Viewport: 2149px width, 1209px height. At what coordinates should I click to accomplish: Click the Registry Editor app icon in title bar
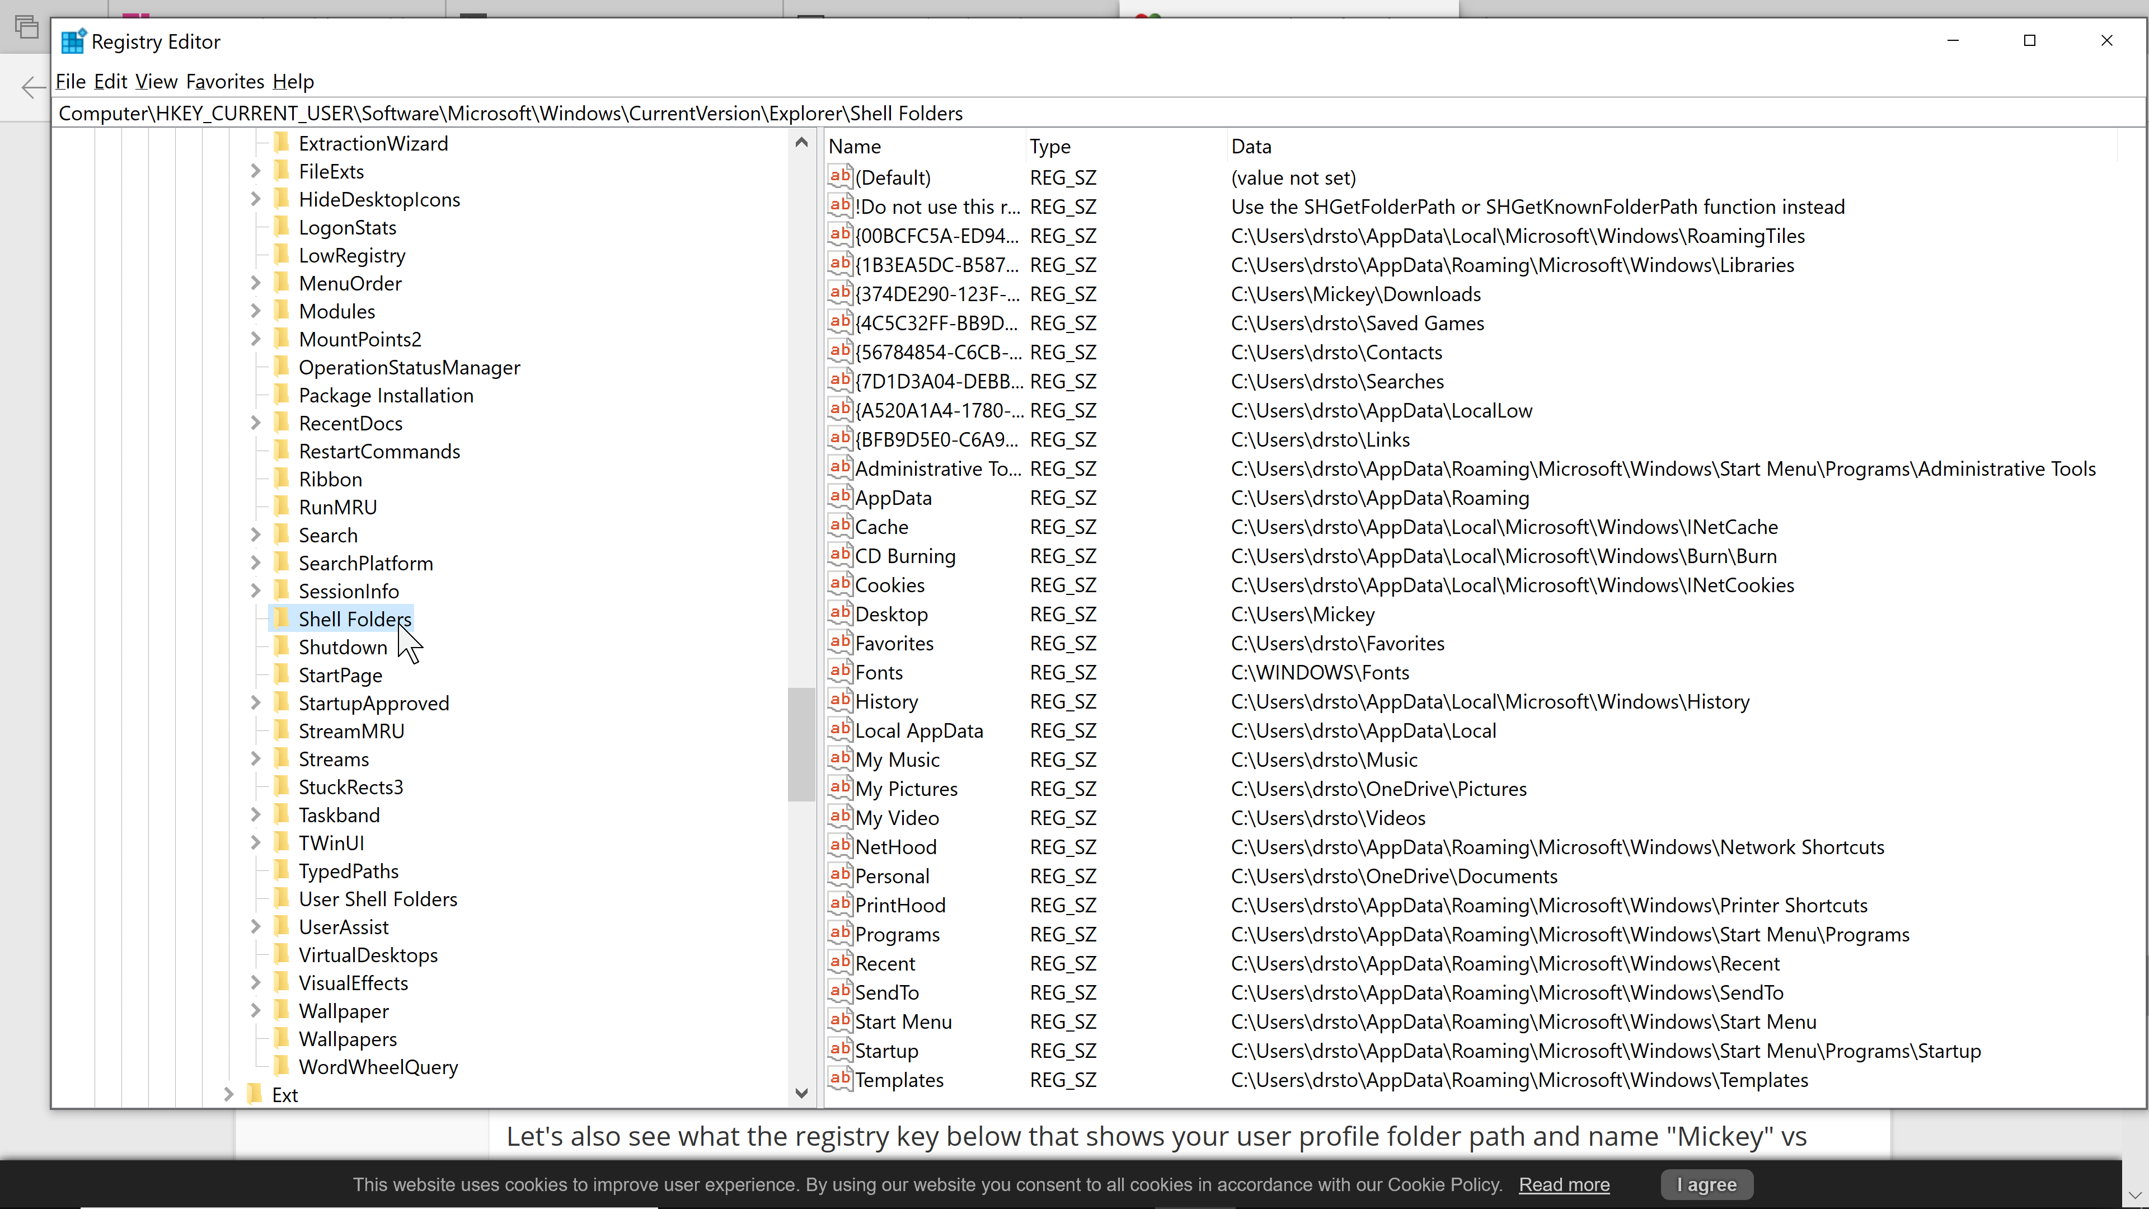tap(73, 42)
